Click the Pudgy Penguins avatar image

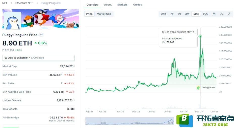[x=13, y=21]
